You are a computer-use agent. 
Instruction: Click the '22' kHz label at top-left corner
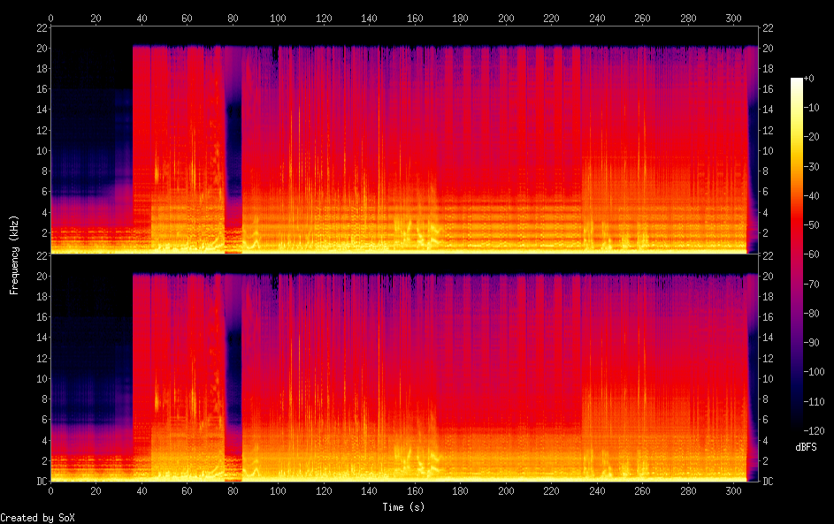(x=41, y=28)
